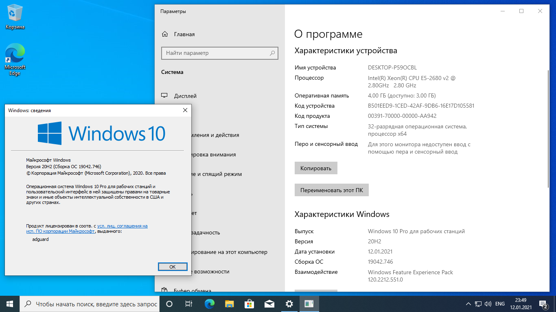
Task: Click Windows 10 Pro edition value
Action: tap(416, 231)
